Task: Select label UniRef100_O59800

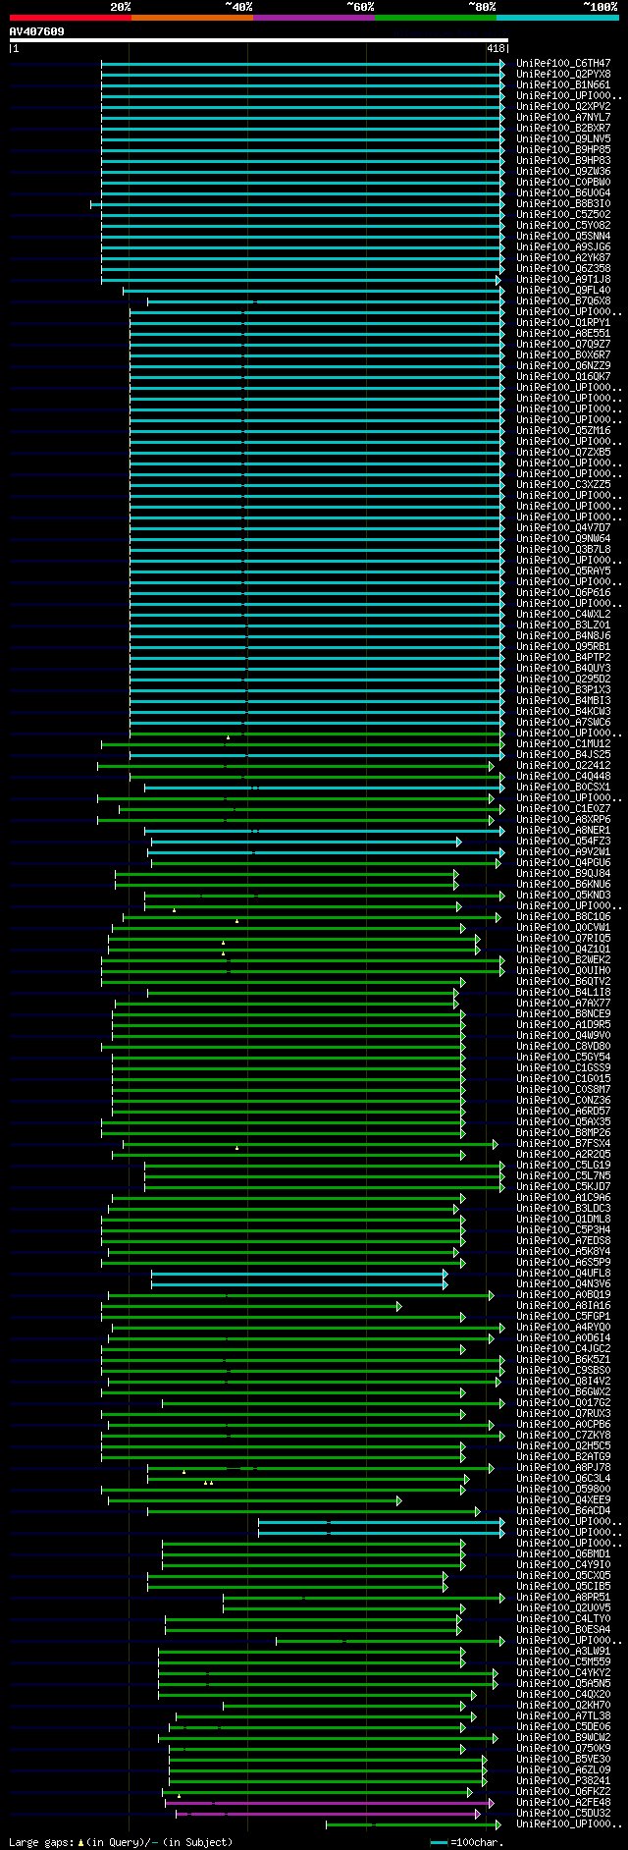Action: click(x=563, y=1489)
